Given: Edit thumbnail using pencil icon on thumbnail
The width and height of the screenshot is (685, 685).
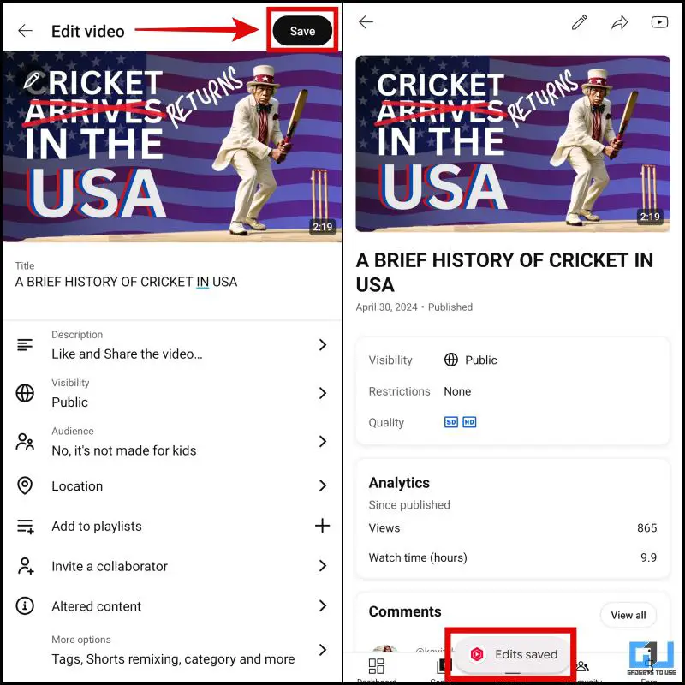Looking at the screenshot, I should coord(32,80).
